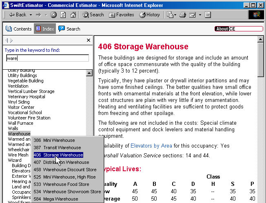Click the About CE button
This screenshot has height=203, width=266.
pos(239,29)
